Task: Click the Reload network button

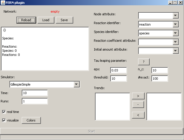Action: point(26,20)
